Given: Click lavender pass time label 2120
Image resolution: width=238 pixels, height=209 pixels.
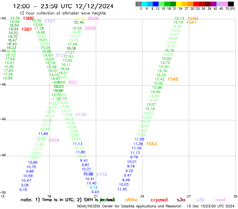Looking at the screenshot, I should 81,114.
